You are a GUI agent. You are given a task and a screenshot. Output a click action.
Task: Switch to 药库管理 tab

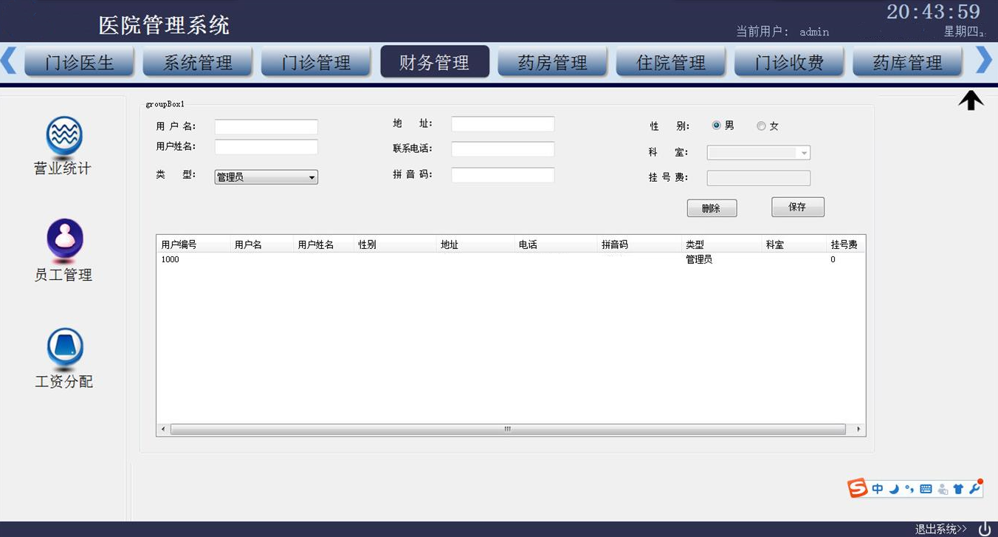tap(908, 62)
